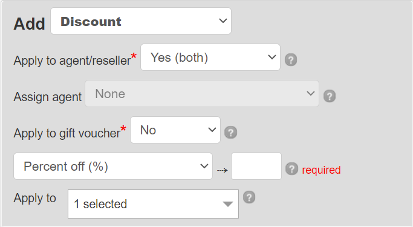Click help icon next to Assign agent
Image resolution: width=413 pixels, height=227 pixels.
tap(330, 96)
